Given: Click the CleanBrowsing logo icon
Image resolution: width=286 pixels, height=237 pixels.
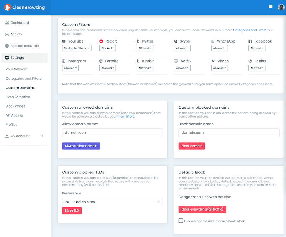Looking at the screenshot, I should pos(8,7).
